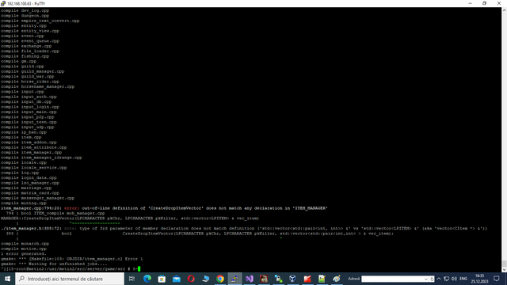Click 'compile item_manager.cpp' line
Viewport: 507px width, 285px height.
tap(31, 152)
